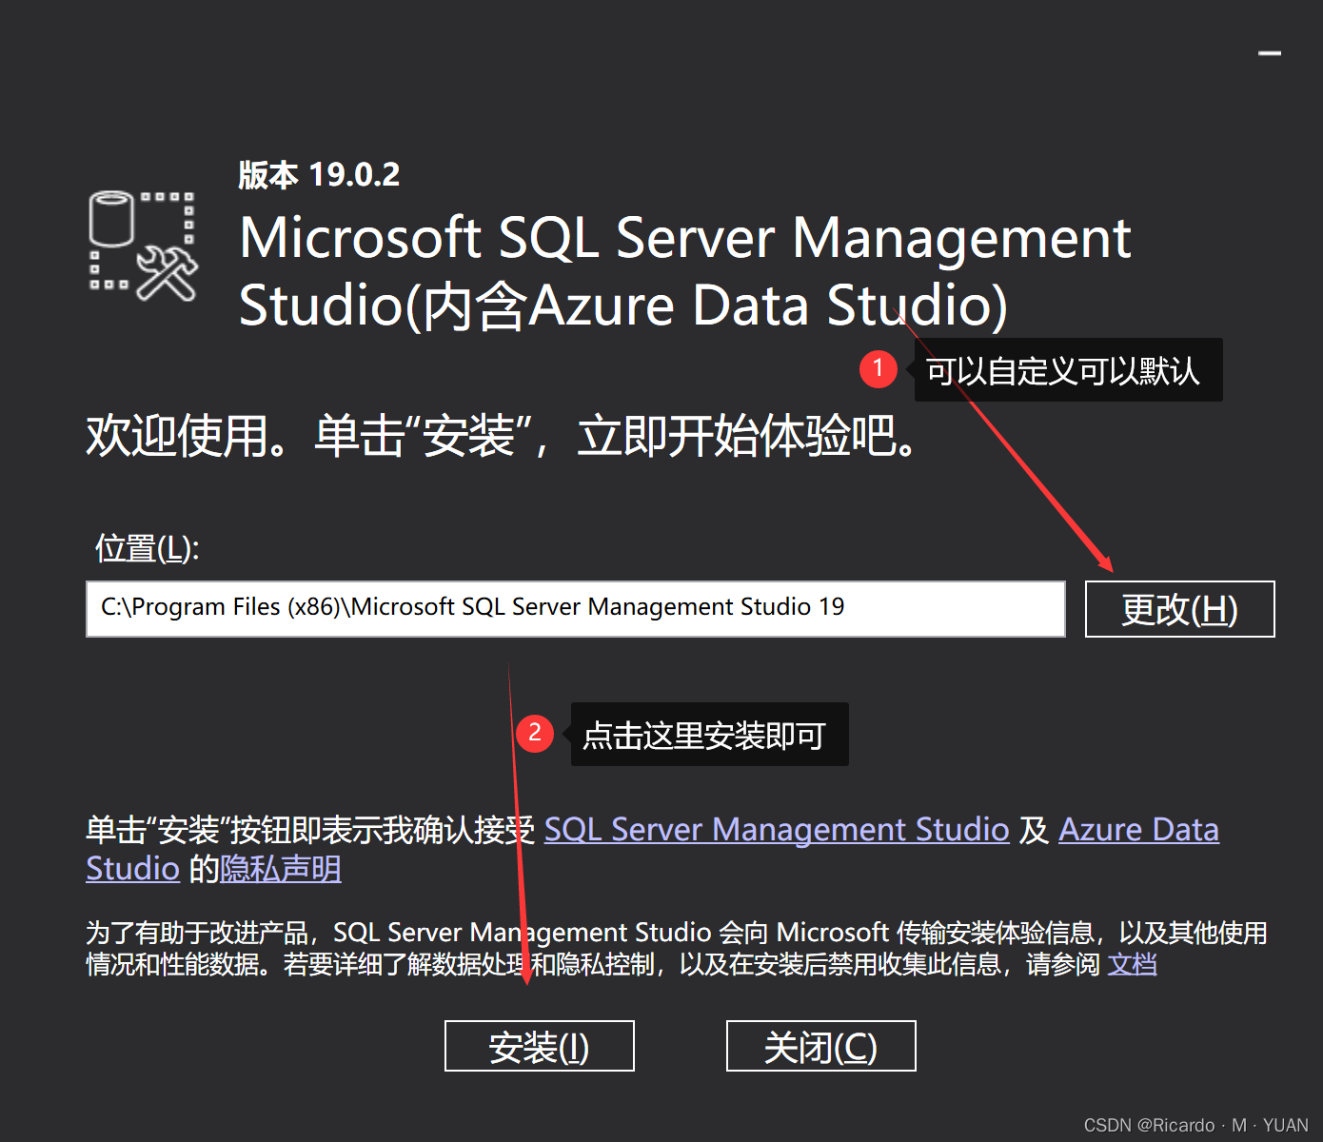Click the version text 版本 19.0.2

pyautogui.click(x=319, y=174)
